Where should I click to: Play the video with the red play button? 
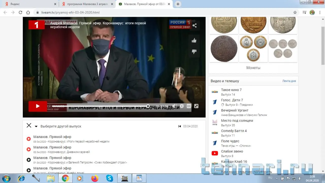click(x=38, y=106)
